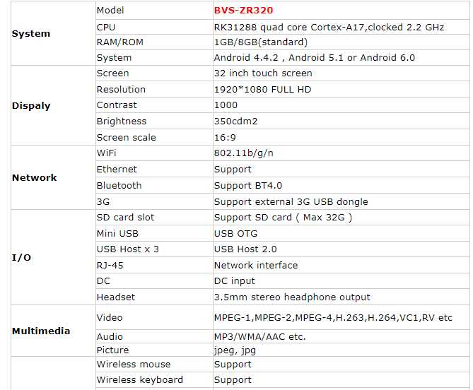Click the Network category heading
This screenshot has width=473, height=390.
34,177
